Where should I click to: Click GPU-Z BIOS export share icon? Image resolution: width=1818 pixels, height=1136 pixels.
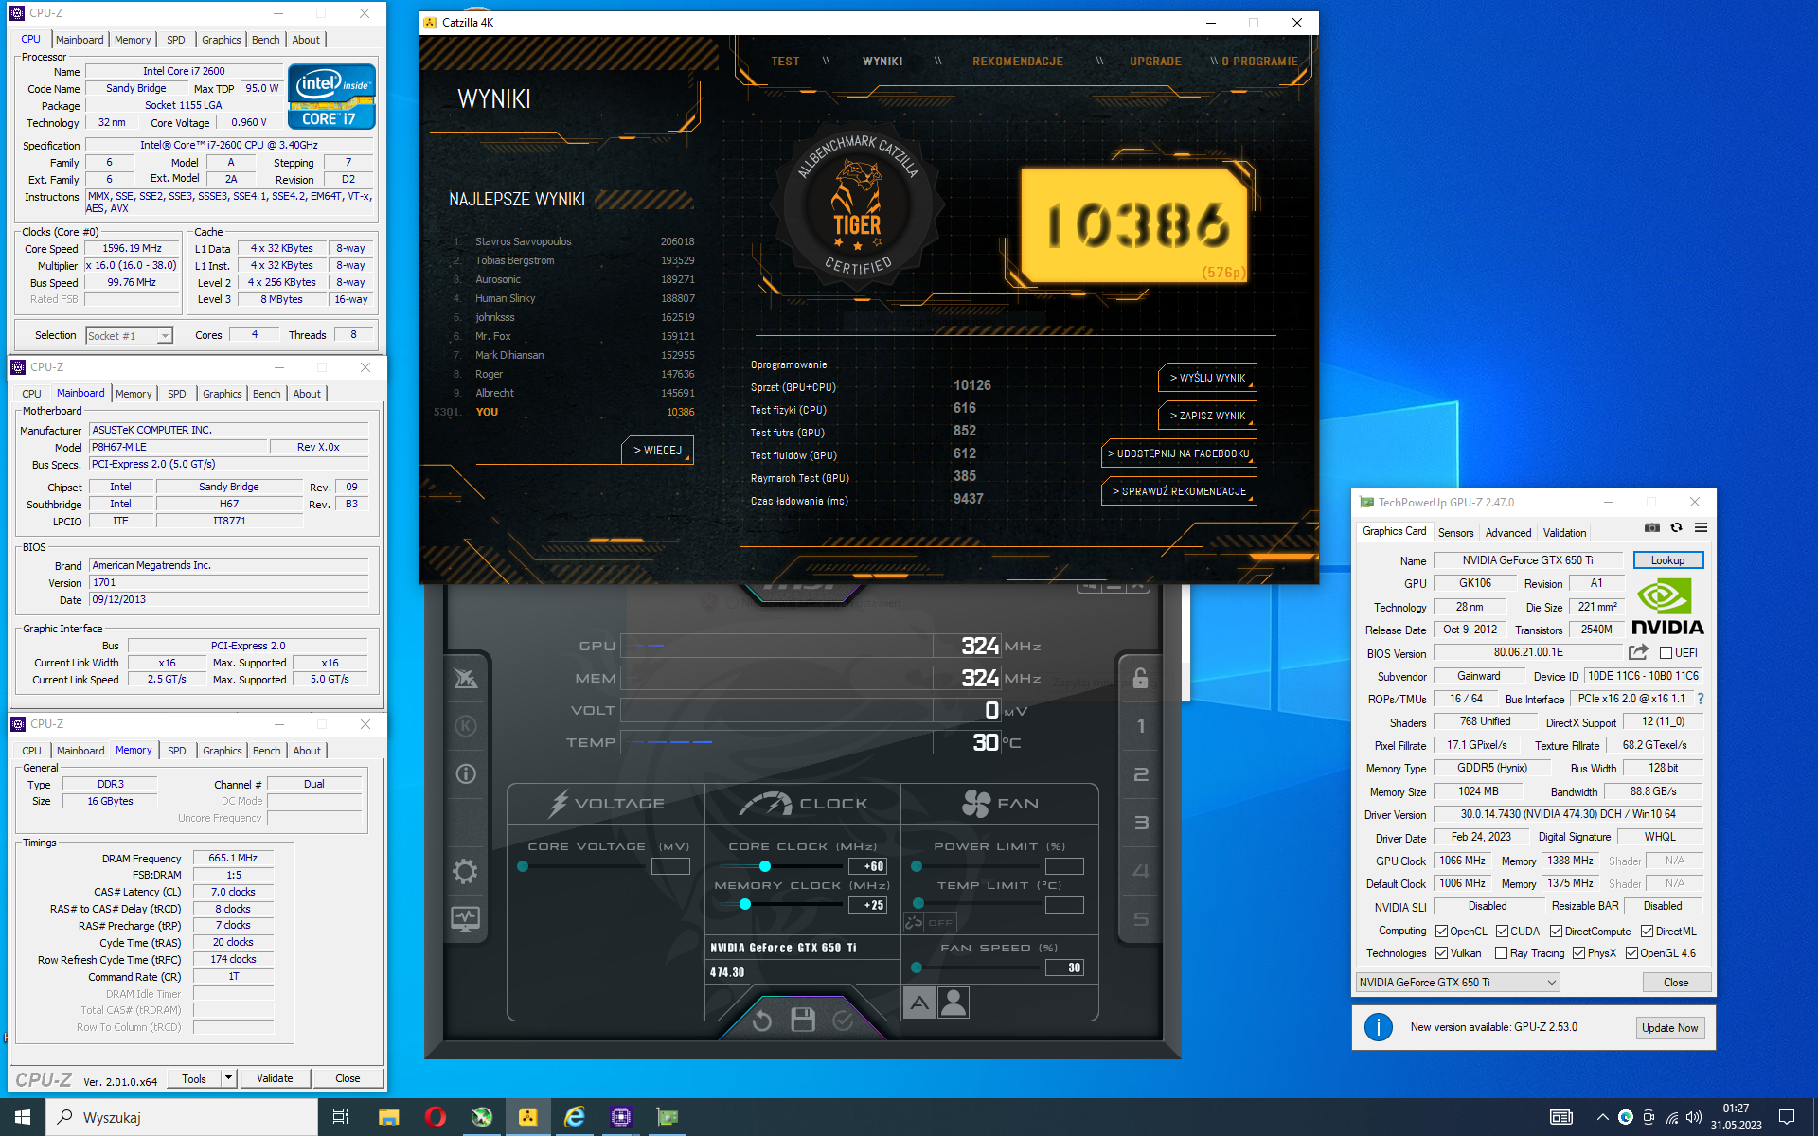[1638, 652]
